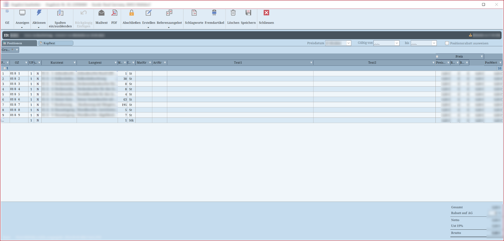Click the Abschließen lock icon
The height and width of the screenshot is (241, 504).
132,13
